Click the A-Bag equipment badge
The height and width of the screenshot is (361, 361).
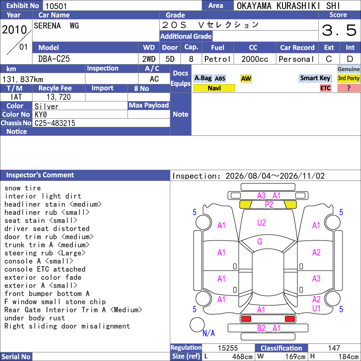[203, 79]
